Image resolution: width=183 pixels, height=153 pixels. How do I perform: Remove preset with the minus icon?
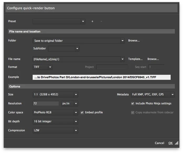point(101,21)
